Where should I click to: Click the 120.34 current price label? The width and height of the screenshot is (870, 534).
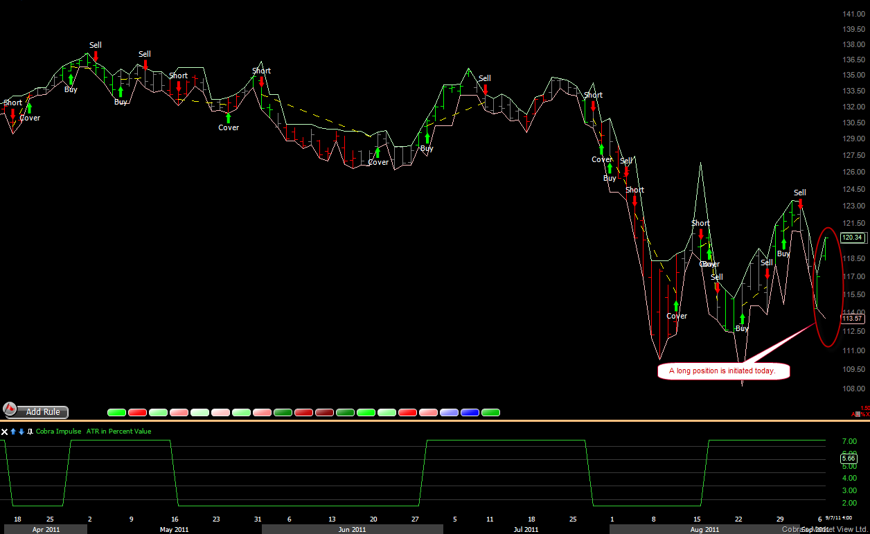[x=852, y=238]
